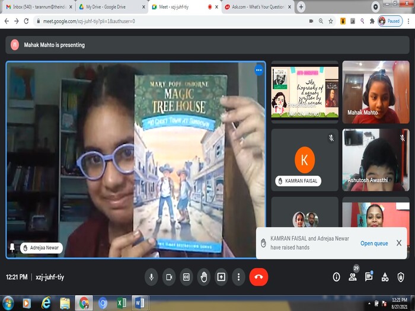Click Present now screen share button
Viewport: 415px width, 311px height.
click(x=221, y=277)
